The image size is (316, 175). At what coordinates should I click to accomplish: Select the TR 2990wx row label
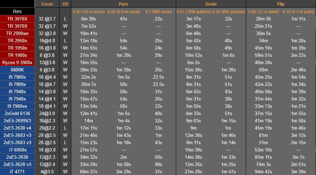(17, 34)
